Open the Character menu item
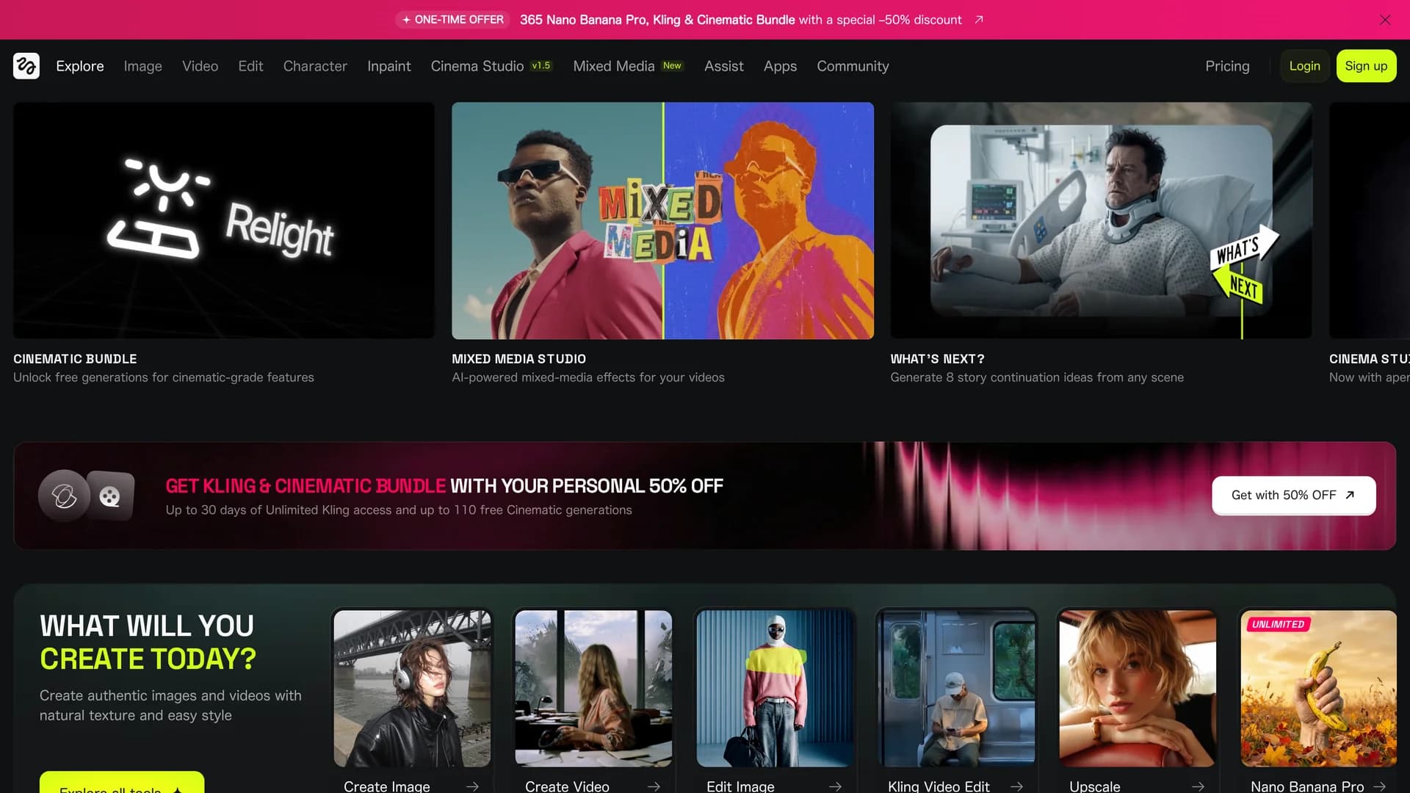The image size is (1410, 793). [x=315, y=66]
